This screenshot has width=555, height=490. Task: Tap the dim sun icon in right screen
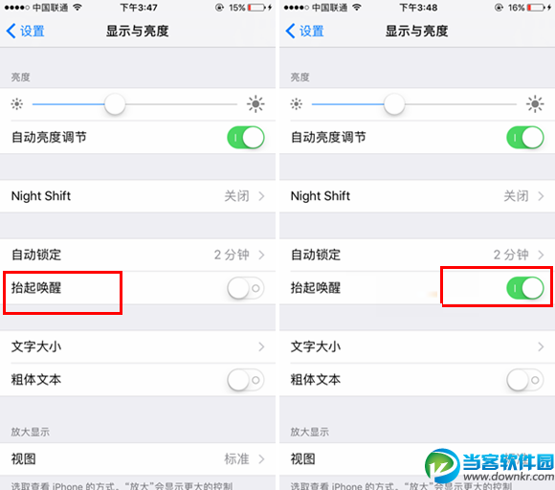297,104
